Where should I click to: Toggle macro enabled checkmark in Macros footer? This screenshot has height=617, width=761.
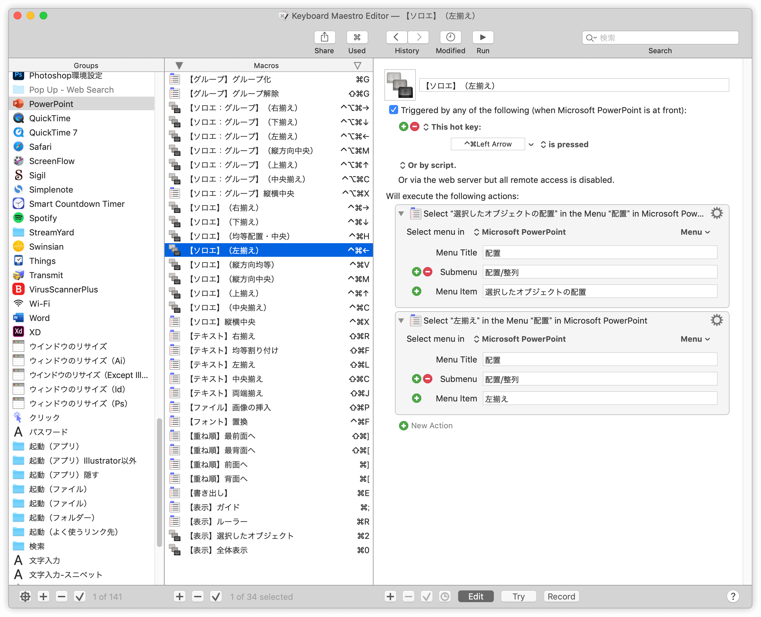click(x=216, y=596)
